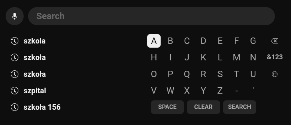This screenshot has width=291, height=125.
Task: Switch keyboard to &123 symbols layout
Action: point(275,57)
